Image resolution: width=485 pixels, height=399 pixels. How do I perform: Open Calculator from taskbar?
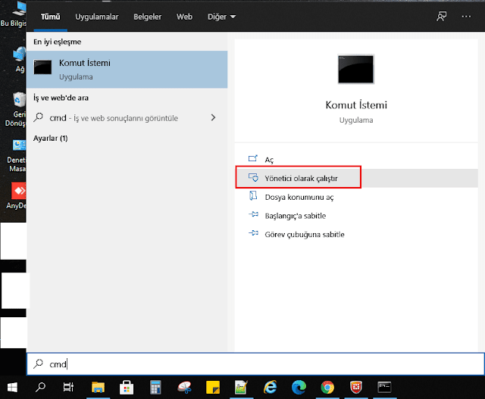[x=155, y=387]
